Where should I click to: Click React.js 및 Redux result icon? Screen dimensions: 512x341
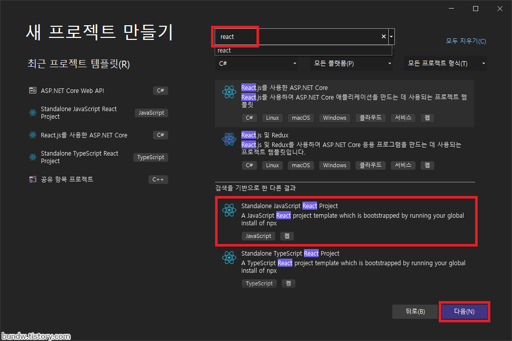point(229,139)
